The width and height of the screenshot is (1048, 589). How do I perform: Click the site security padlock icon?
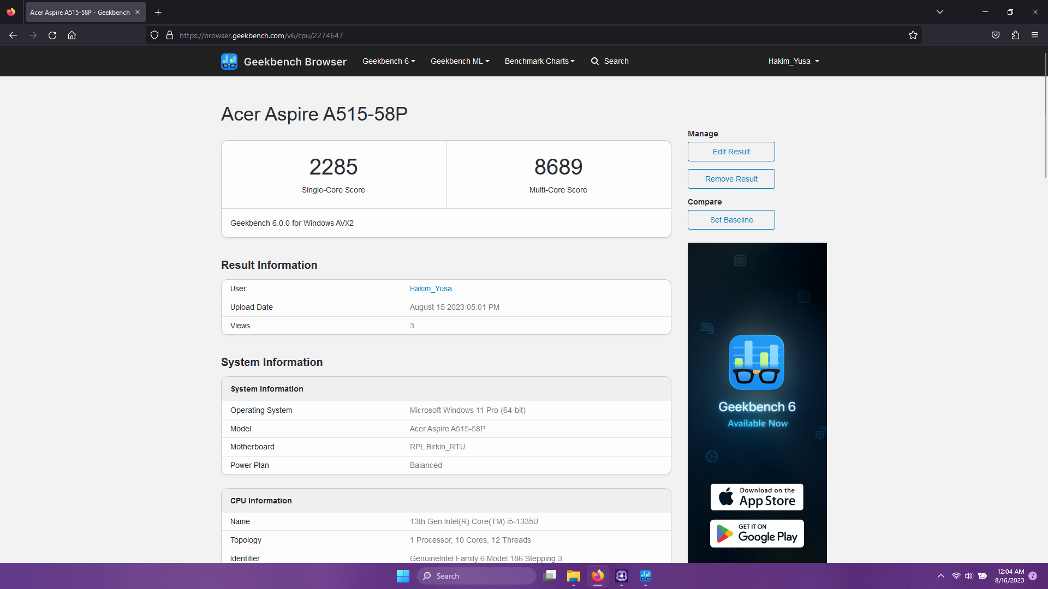click(170, 35)
